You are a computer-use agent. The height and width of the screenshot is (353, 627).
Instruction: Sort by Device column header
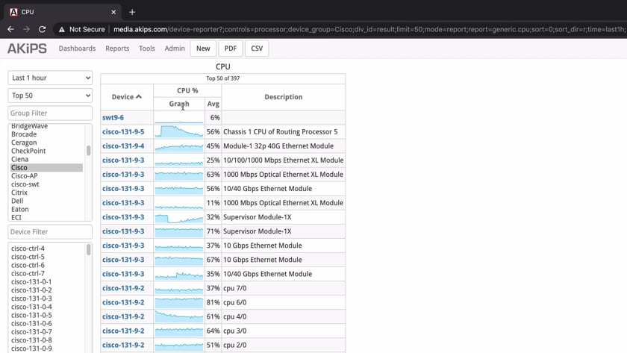point(127,97)
